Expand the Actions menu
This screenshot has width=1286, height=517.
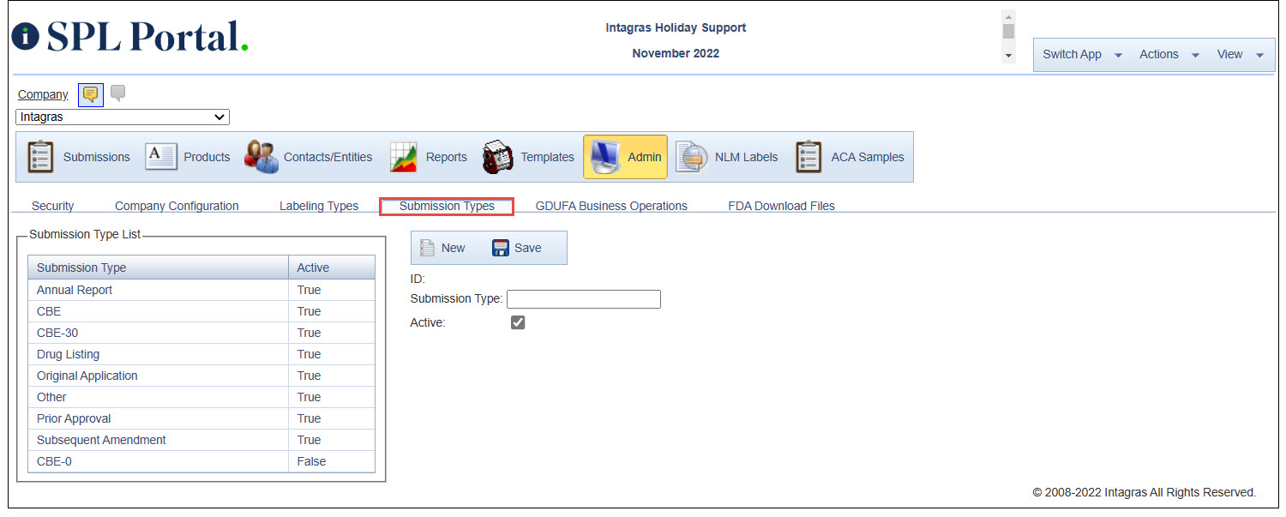[1169, 54]
